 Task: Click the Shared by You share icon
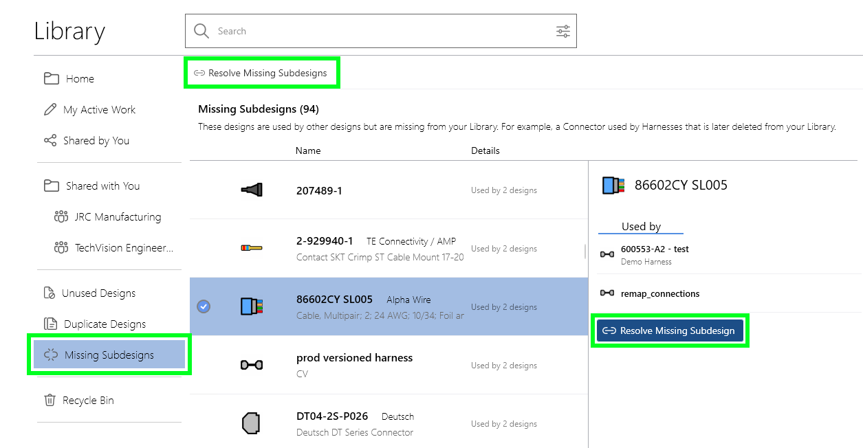50,140
